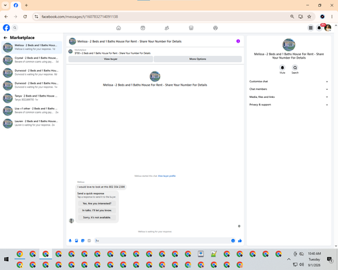
Task: Expand Privacy & support section
Action: coord(289,105)
